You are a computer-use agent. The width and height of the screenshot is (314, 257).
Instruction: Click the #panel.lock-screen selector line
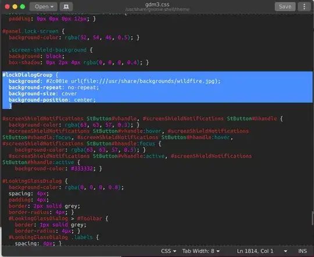point(34,31)
